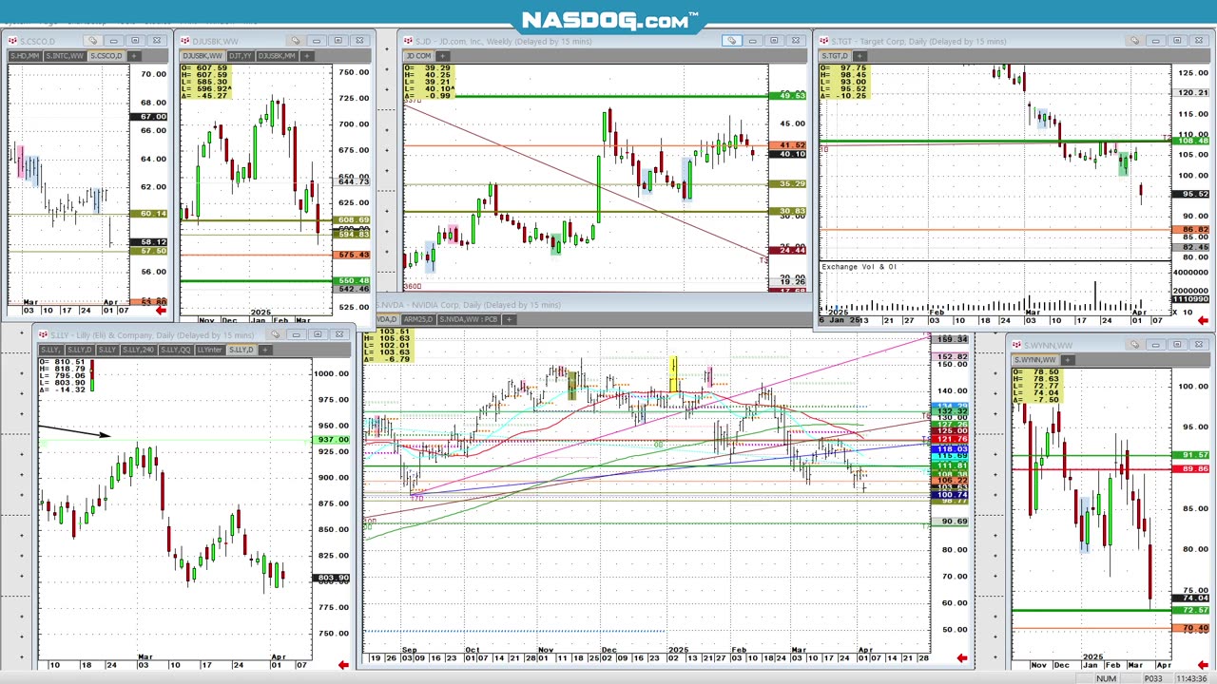Switch to the S.INTC,WW tab
The height and width of the screenshot is (684, 1217).
65,56
